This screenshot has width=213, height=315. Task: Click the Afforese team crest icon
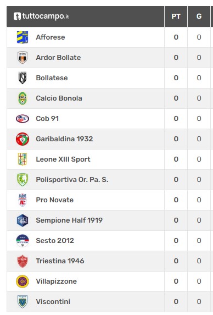tap(23, 37)
